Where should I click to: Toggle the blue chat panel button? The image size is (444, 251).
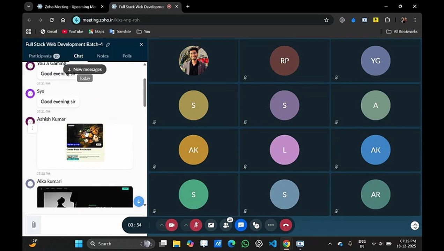point(241,225)
